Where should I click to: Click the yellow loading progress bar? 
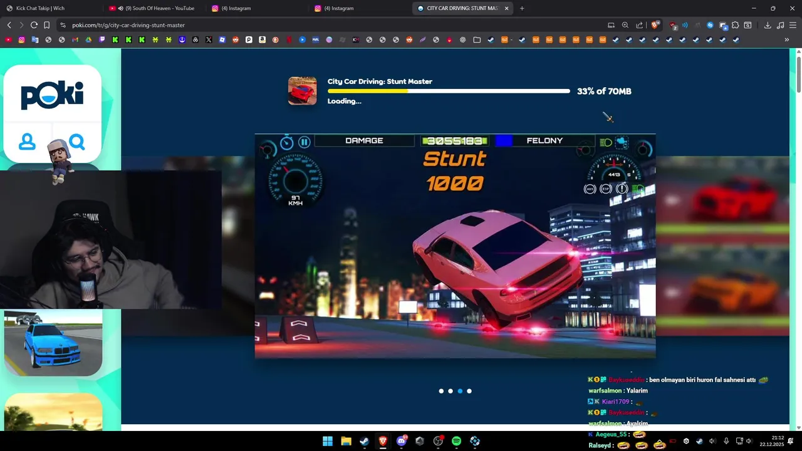click(x=449, y=91)
